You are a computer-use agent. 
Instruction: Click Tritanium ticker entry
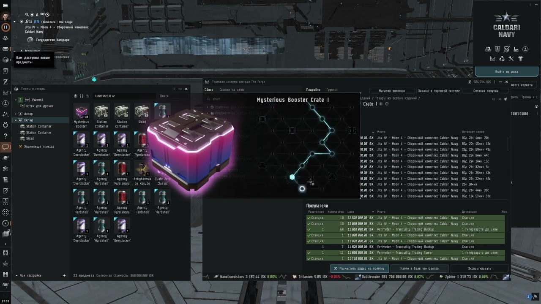(317, 277)
